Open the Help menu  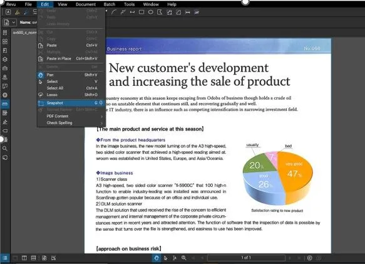click(172, 4)
